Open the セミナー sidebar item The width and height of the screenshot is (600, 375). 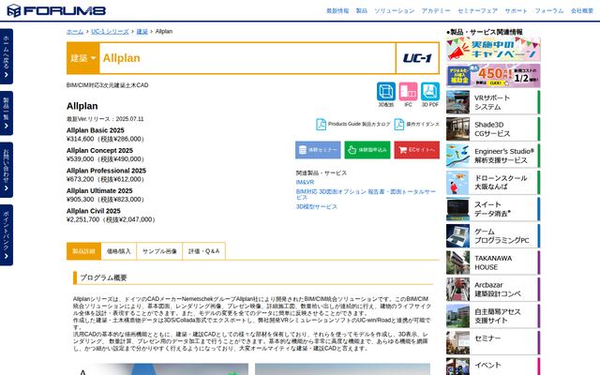coord(493,343)
